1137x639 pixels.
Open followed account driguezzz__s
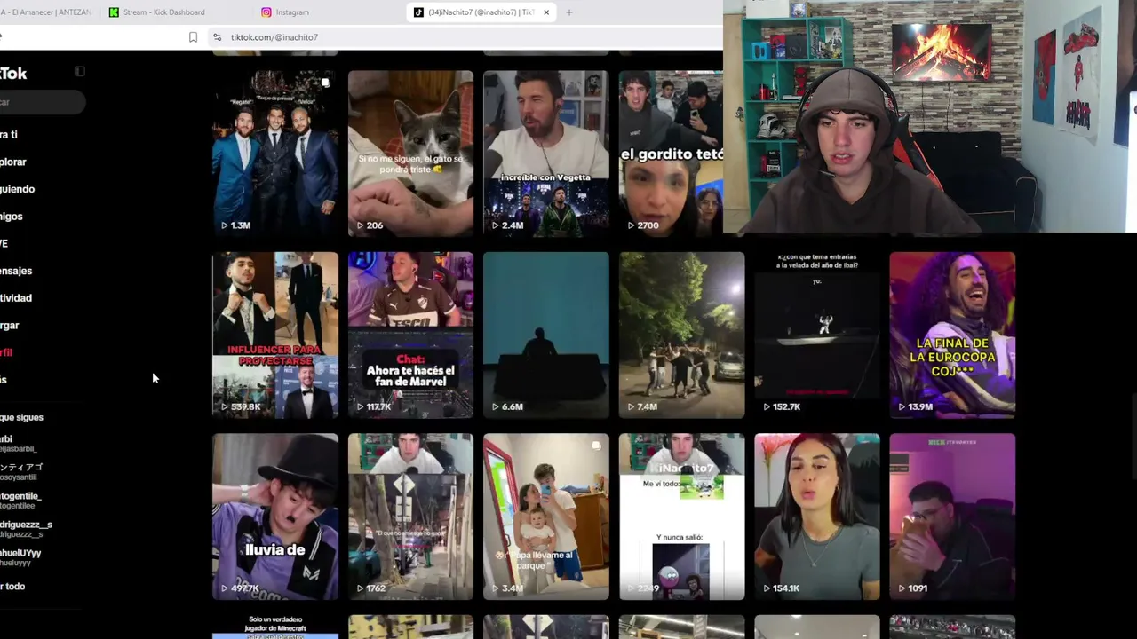(x=26, y=529)
